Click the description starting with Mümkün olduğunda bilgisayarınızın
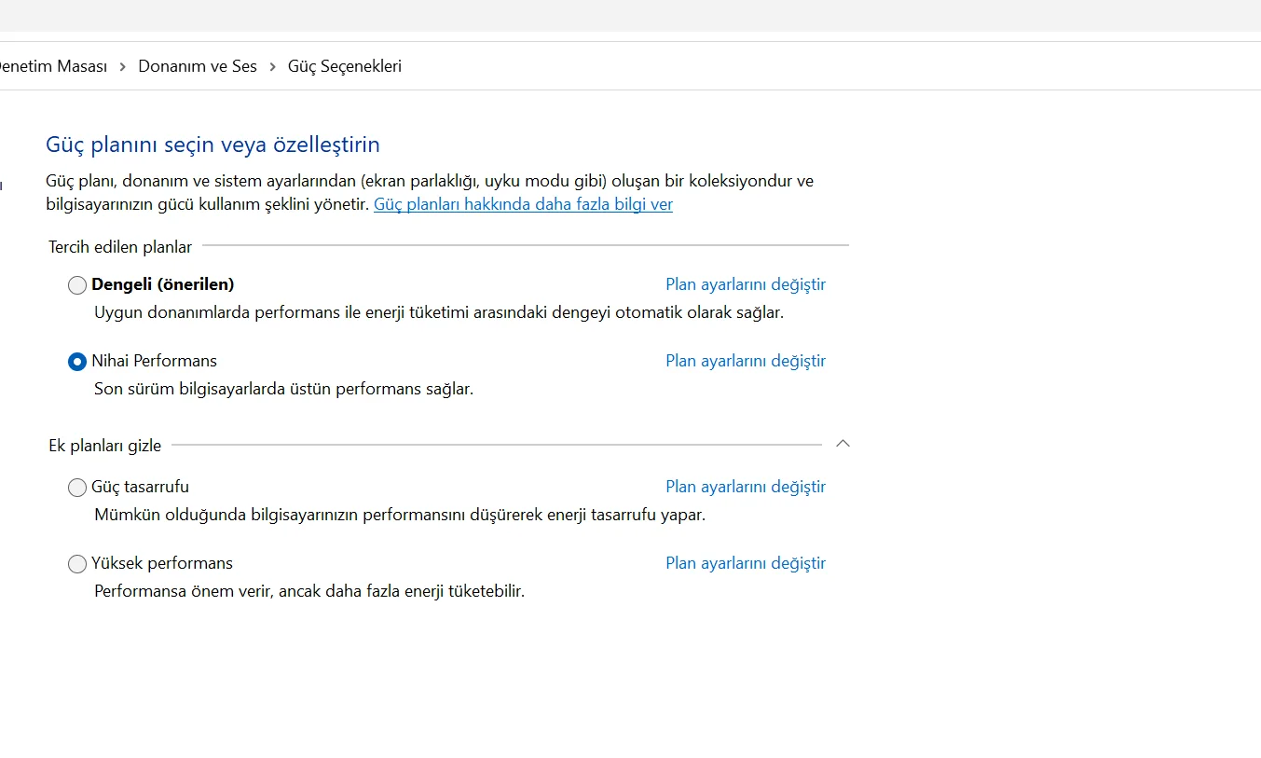 (400, 515)
